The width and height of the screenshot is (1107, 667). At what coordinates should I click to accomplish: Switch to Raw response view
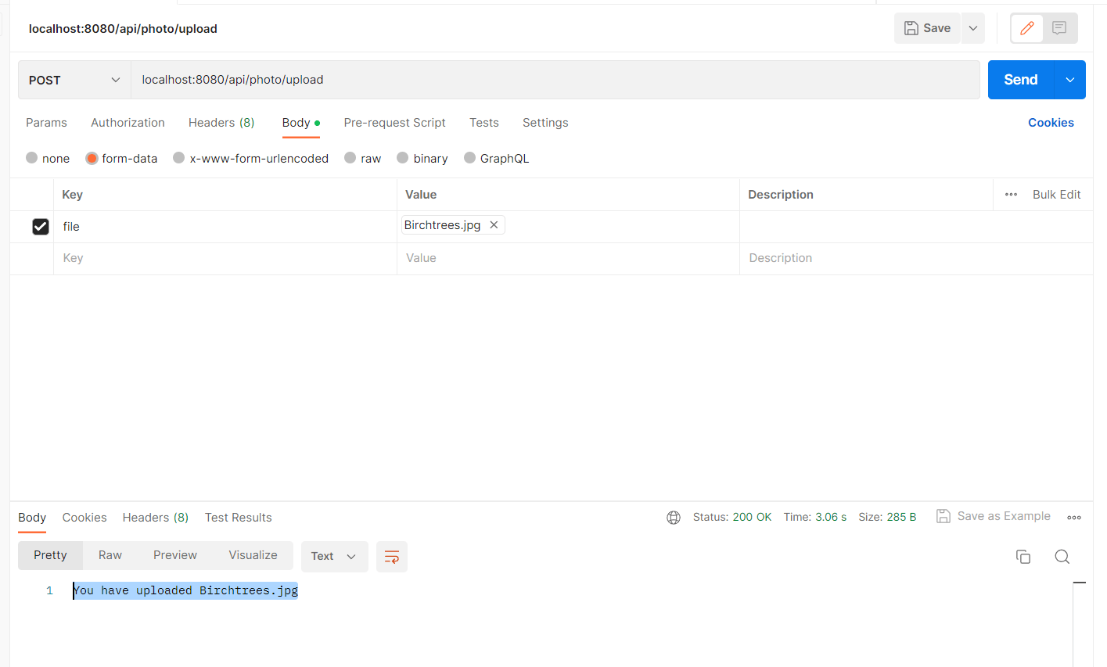[110, 555]
